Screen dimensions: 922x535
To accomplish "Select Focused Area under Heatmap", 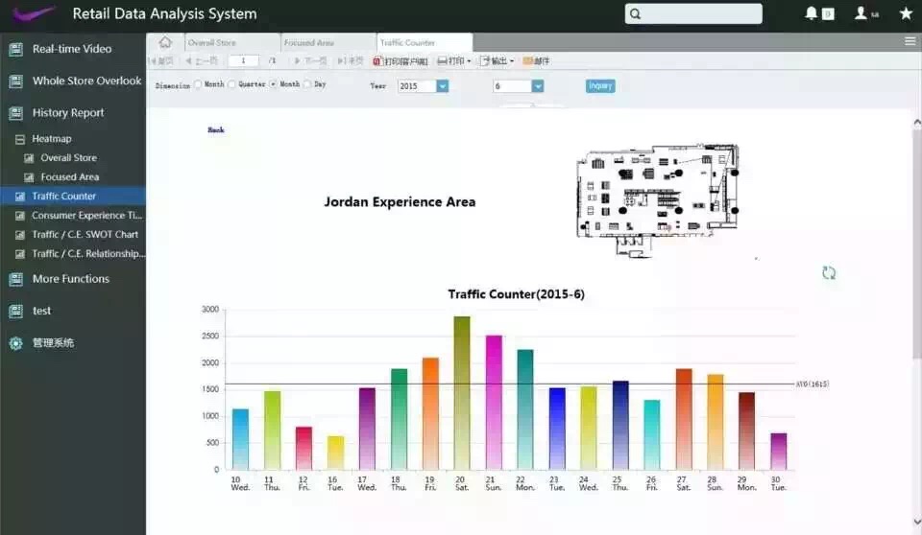I will pos(69,176).
